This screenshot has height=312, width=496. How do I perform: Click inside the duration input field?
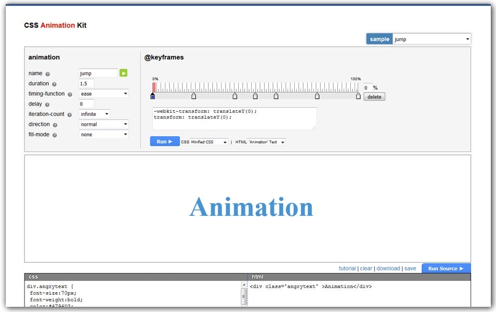click(x=86, y=83)
